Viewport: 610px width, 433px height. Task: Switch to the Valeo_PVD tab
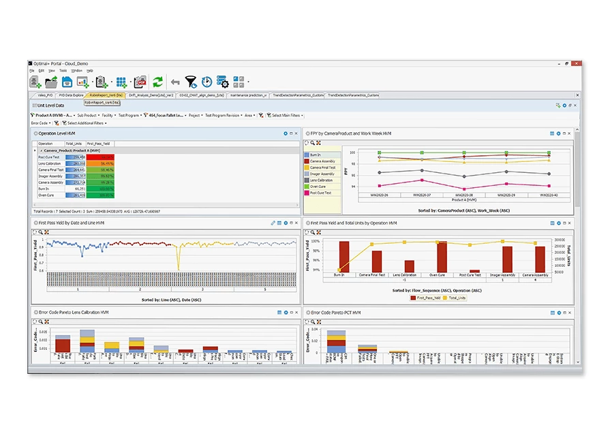44,95
